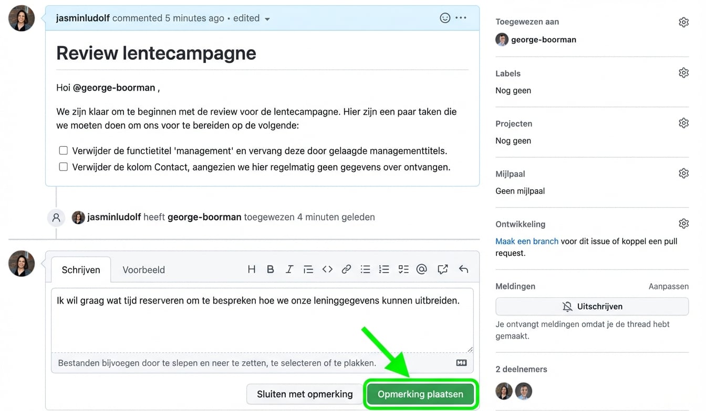Image resolution: width=706 pixels, height=411 pixels.
Task: Add an emoji reaction to jasminludolf's comment
Action: pos(445,17)
